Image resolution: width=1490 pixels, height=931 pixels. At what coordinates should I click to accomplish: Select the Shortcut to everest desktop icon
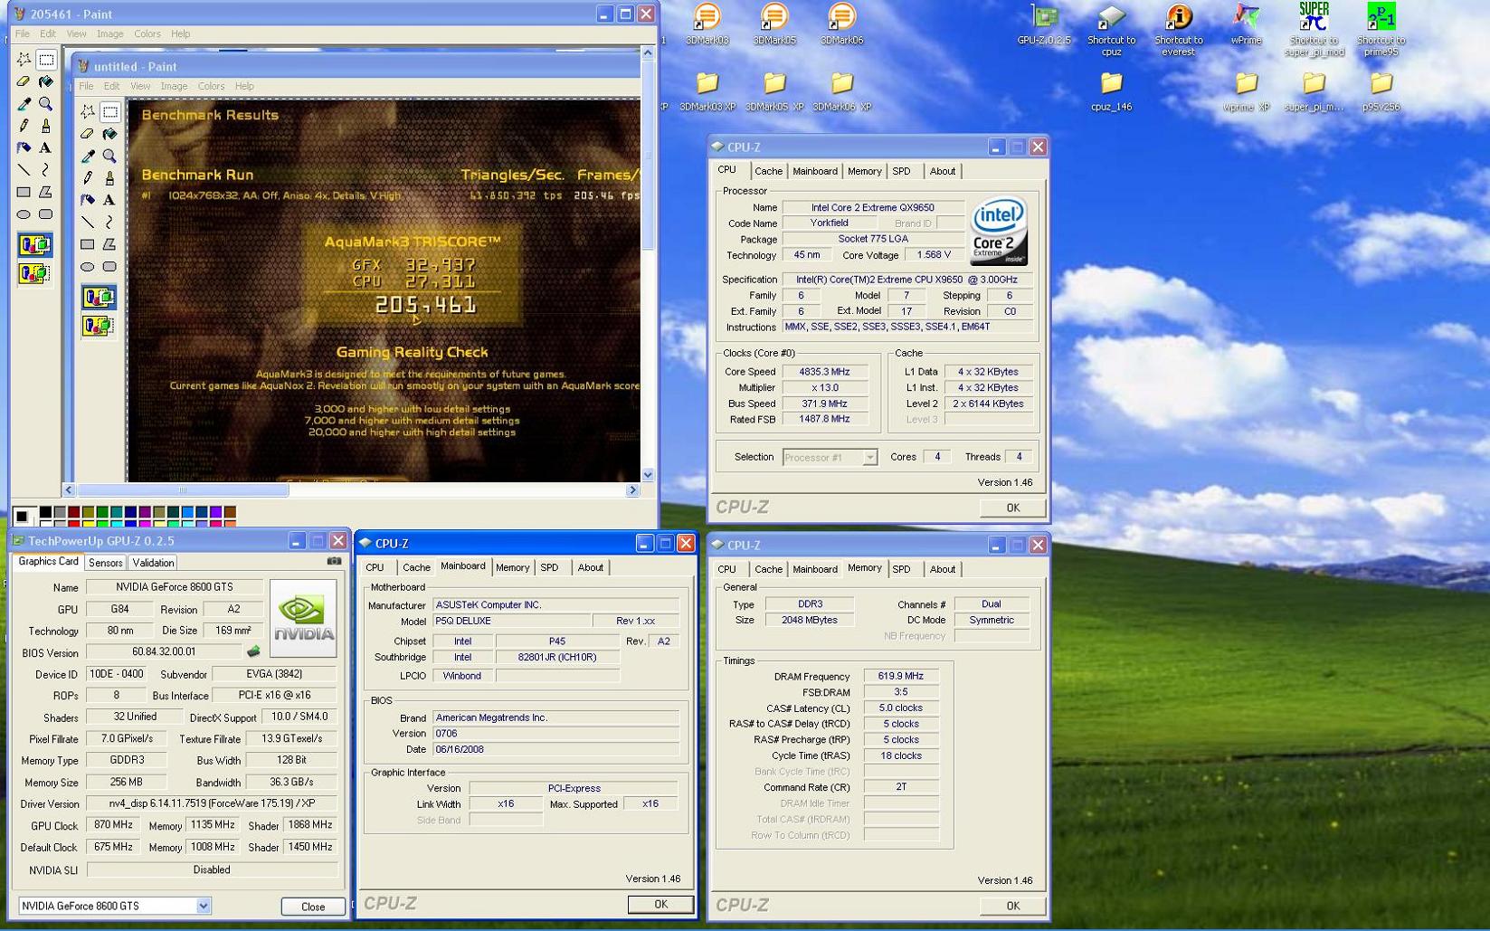coord(1179,29)
